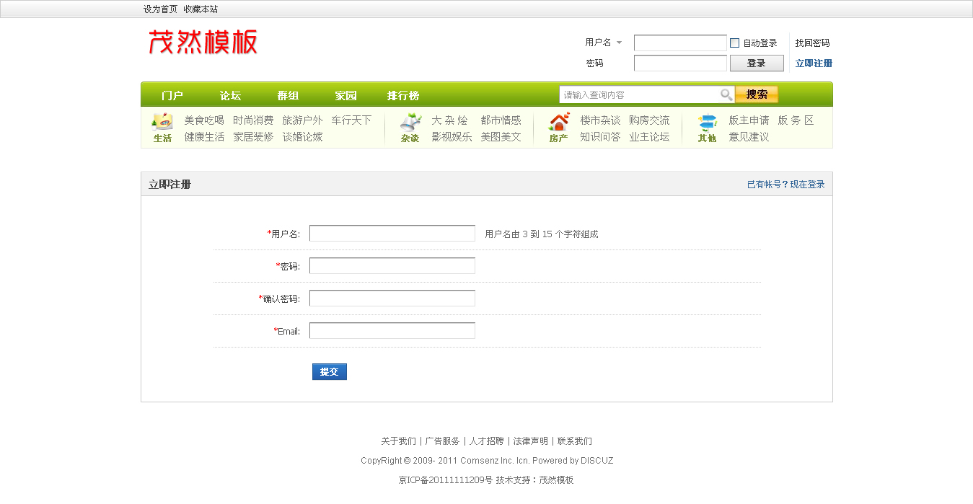Click the 已有帐号？现在登录 link
The height and width of the screenshot is (504, 973).
click(x=786, y=185)
